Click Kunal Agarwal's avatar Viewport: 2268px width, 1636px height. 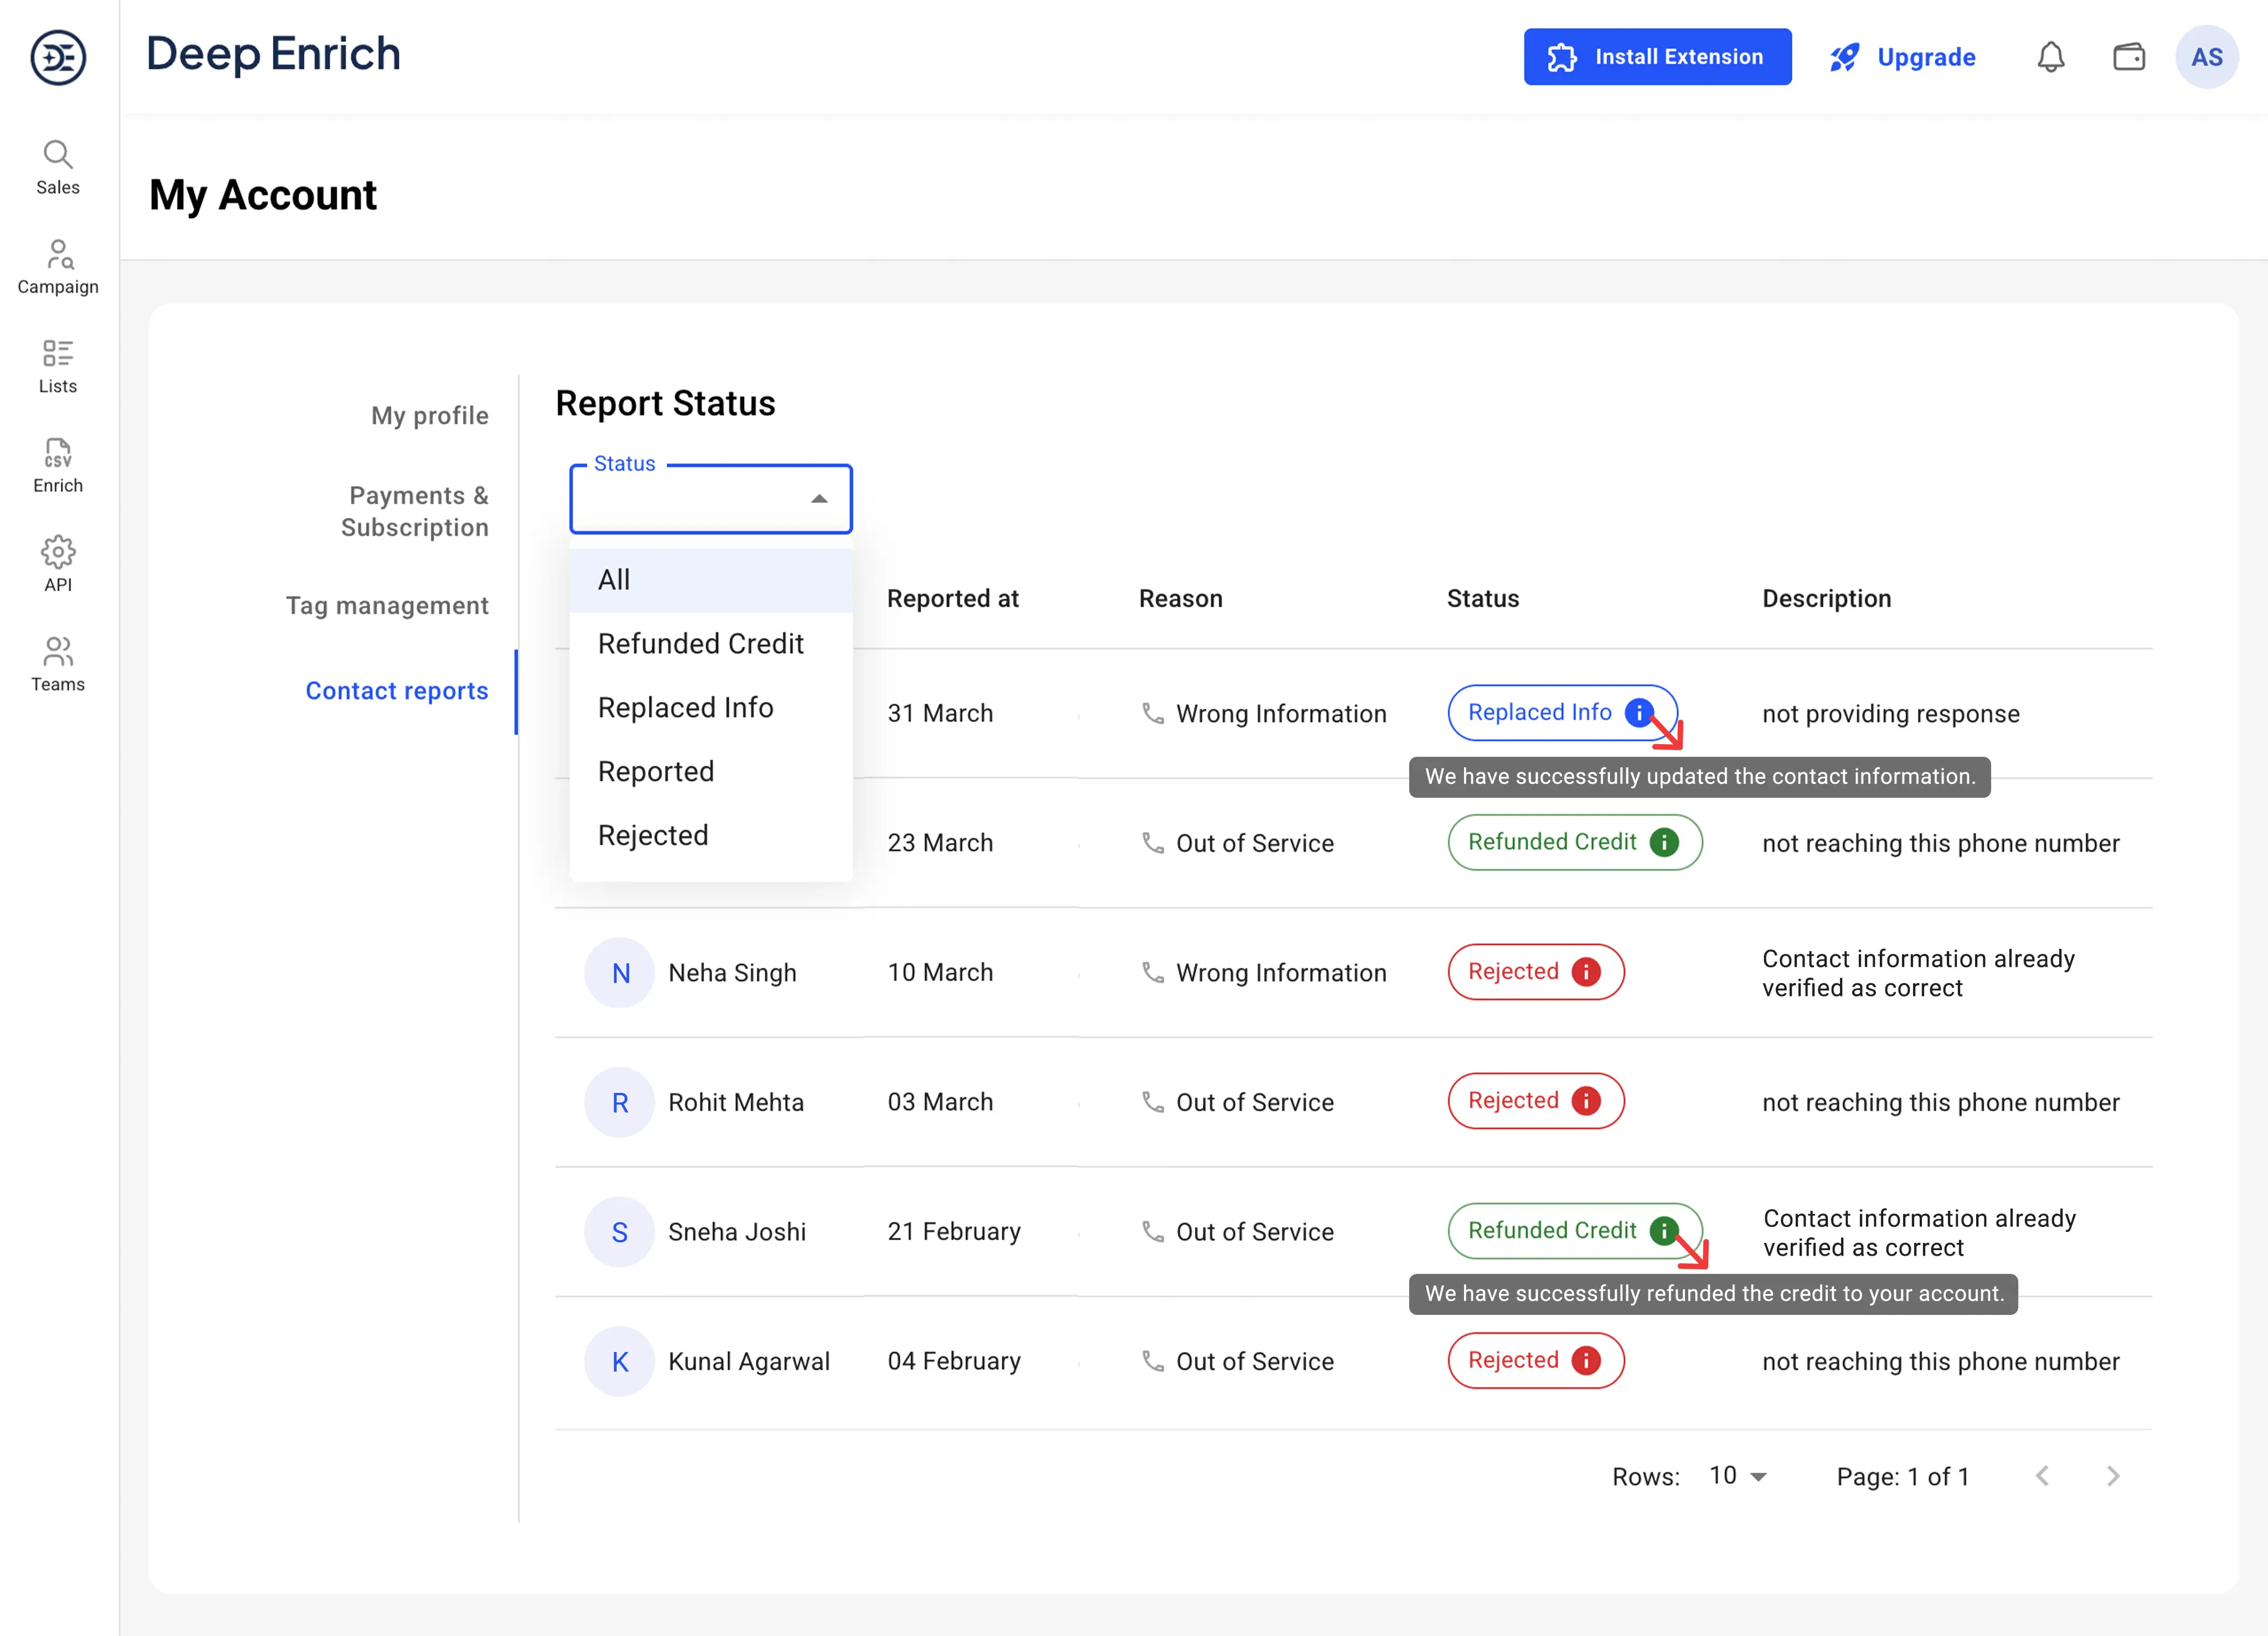(x=620, y=1362)
